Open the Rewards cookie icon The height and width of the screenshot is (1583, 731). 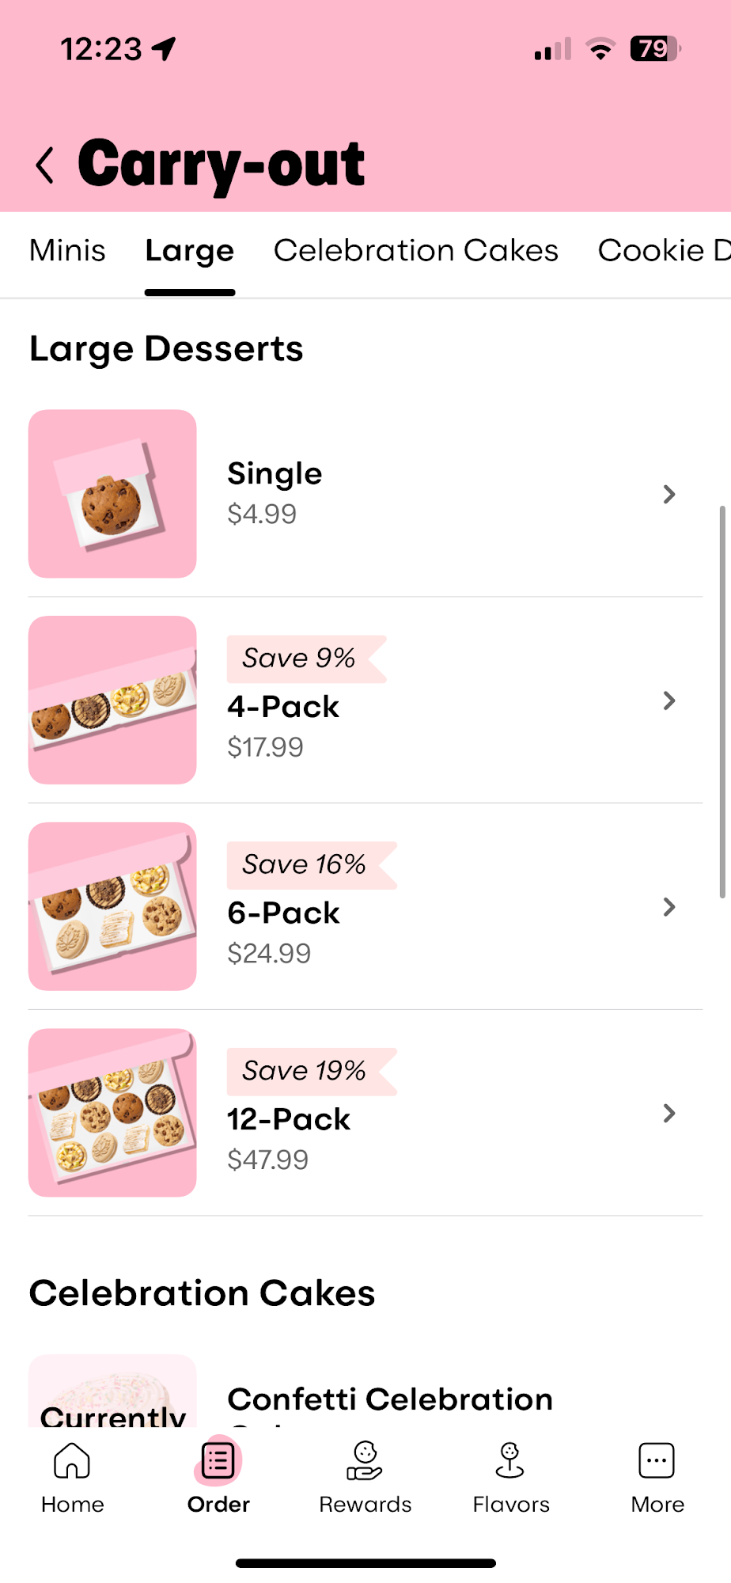point(365,1461)
